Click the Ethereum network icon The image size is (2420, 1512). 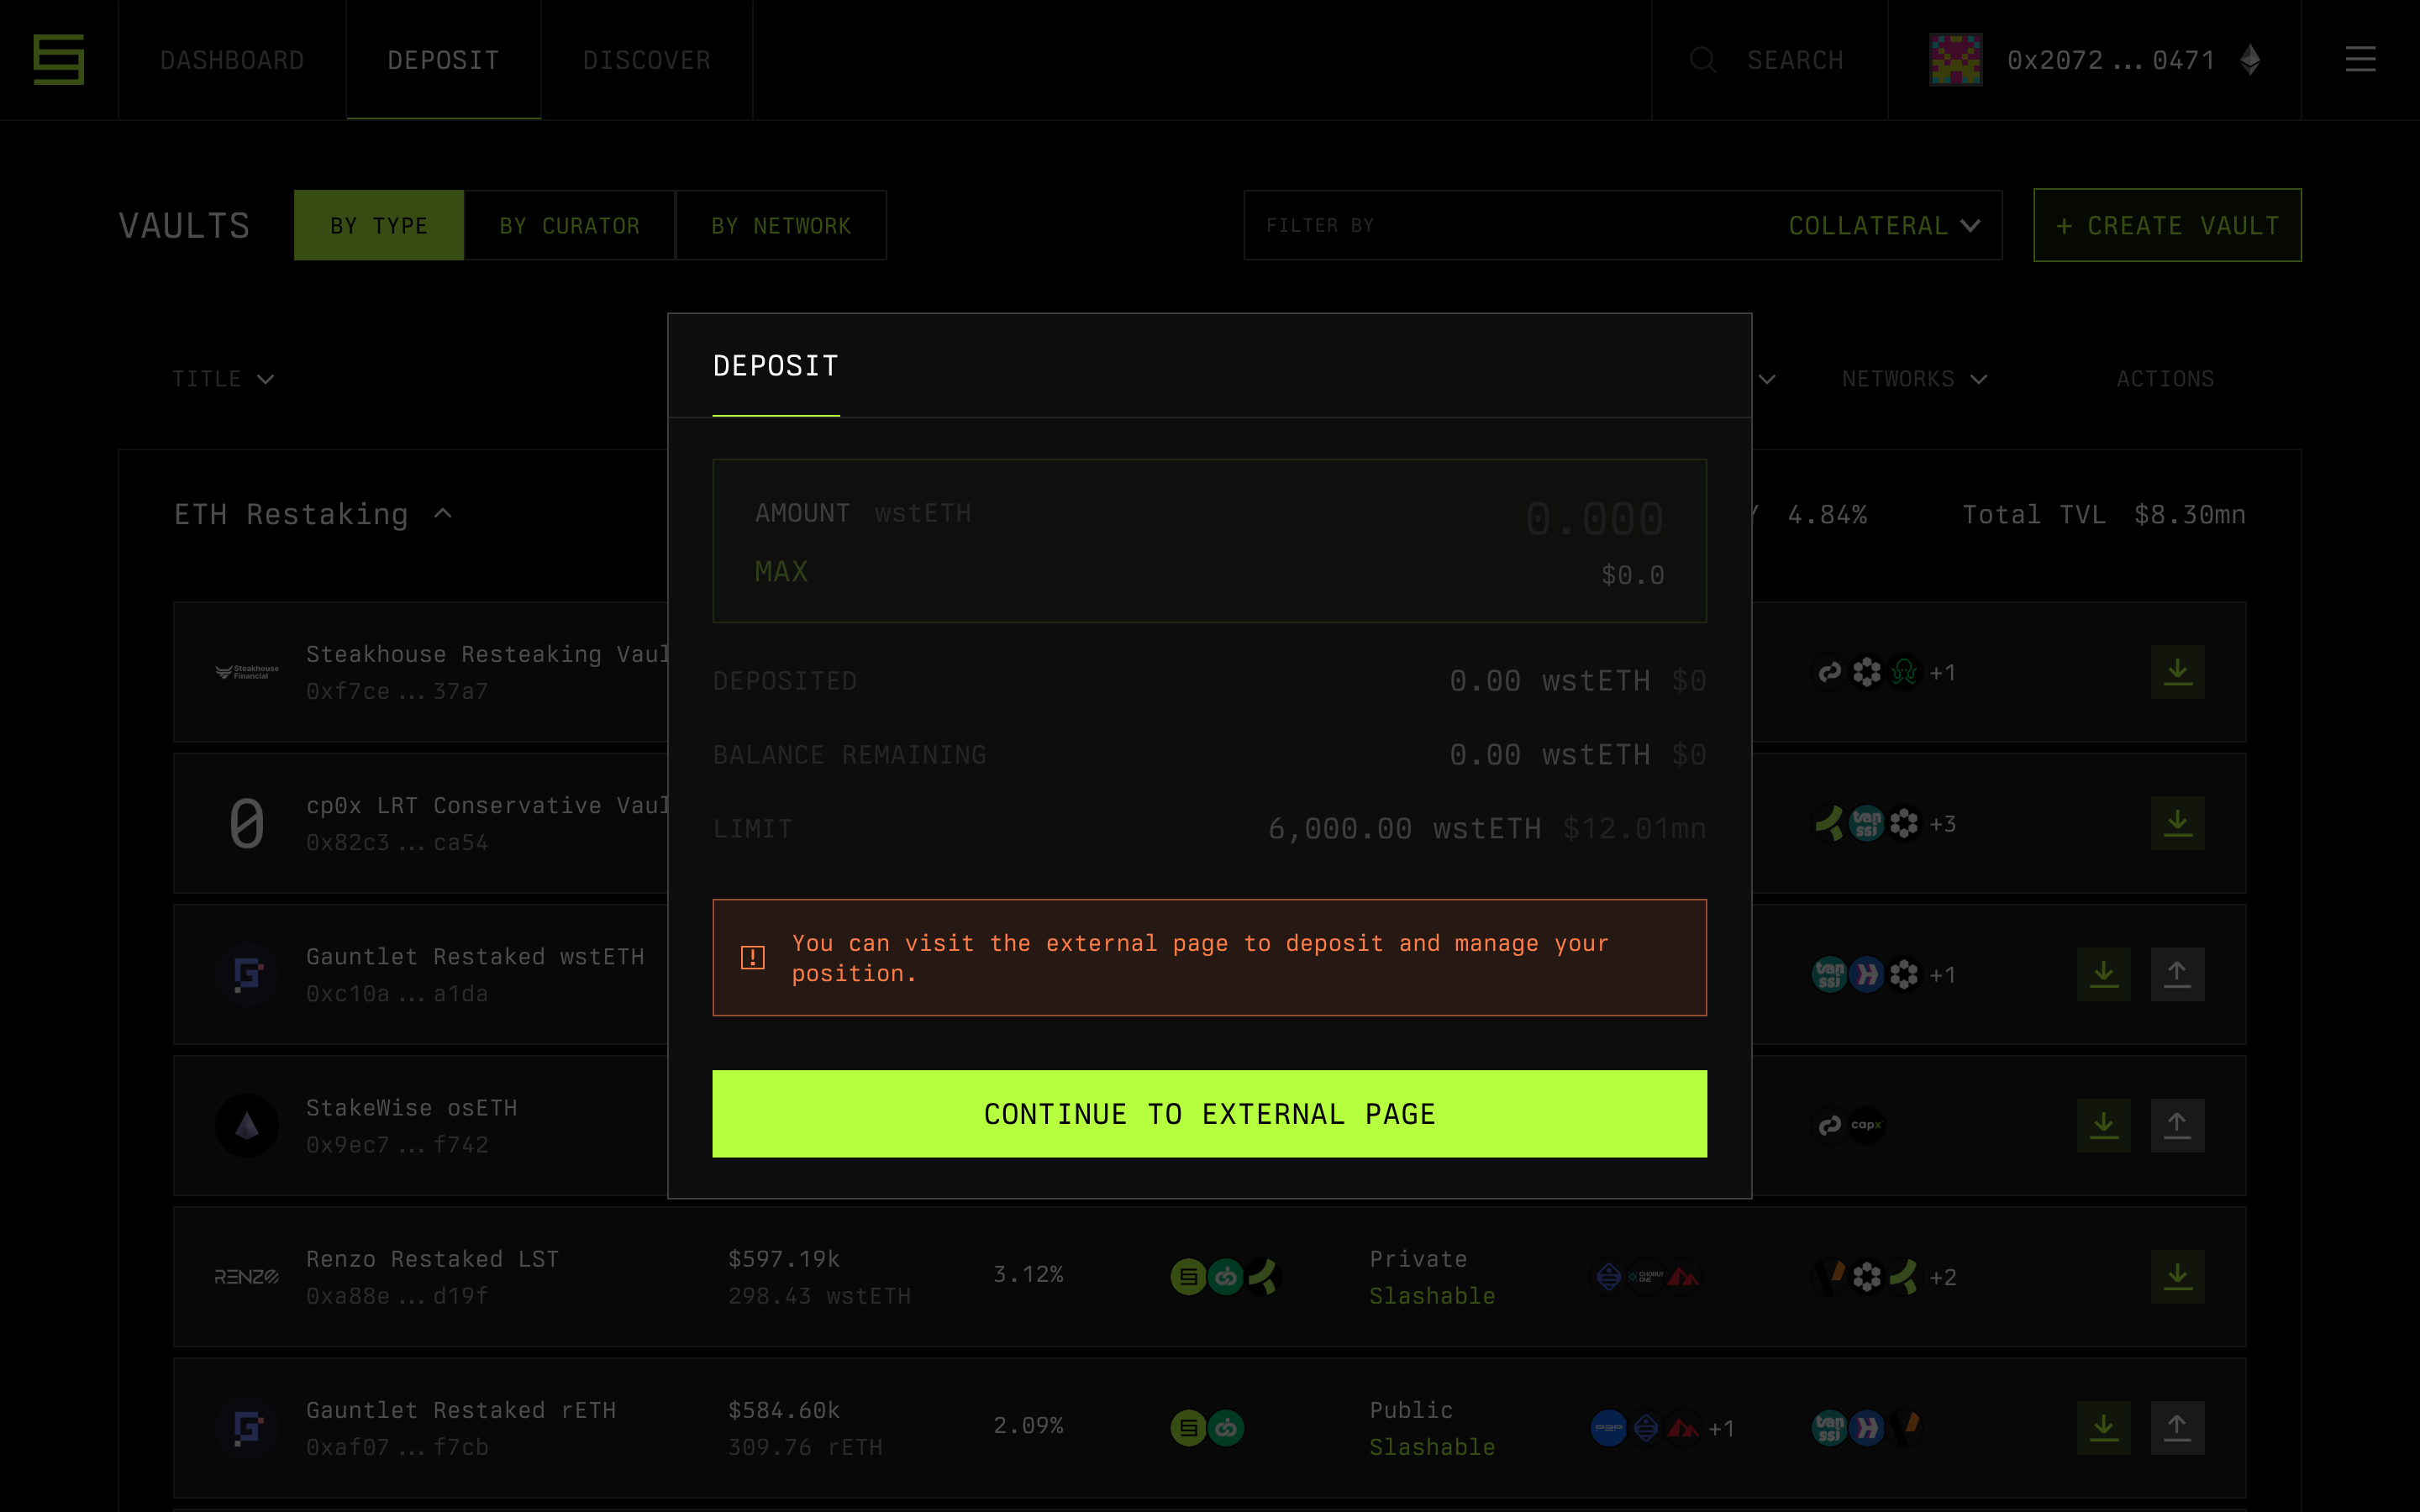[2250, 60]
